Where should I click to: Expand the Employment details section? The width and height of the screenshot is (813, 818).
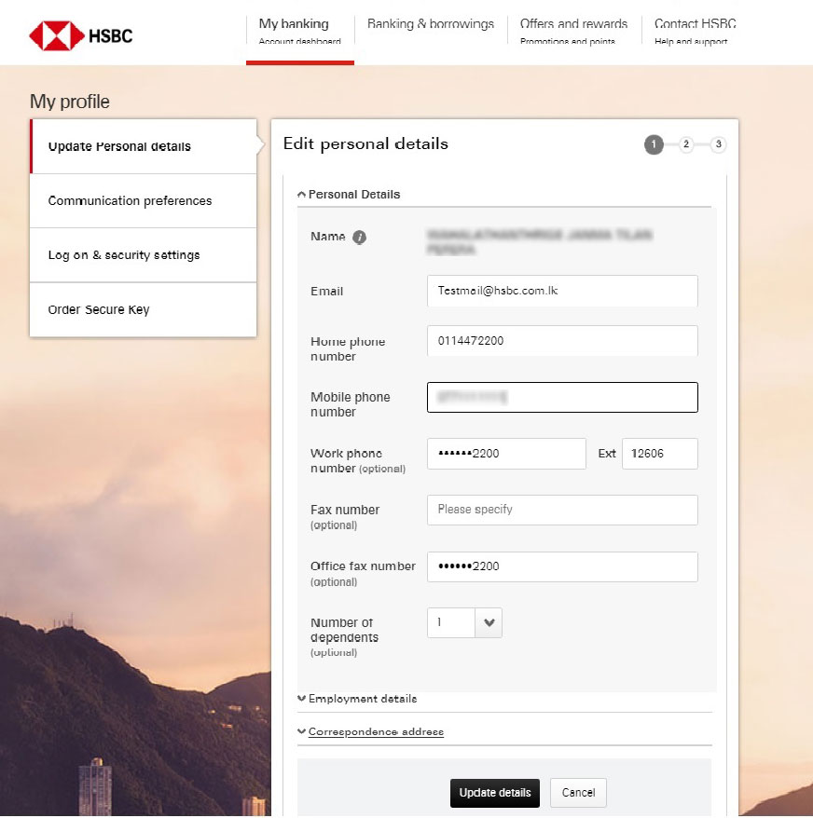357,699
